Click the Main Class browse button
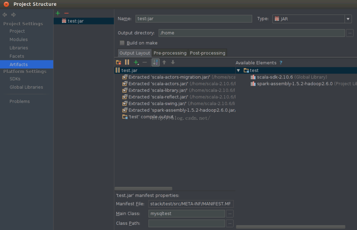Viewport: 357px width, 230px height. pyautogui.click(x=230, y=214)
